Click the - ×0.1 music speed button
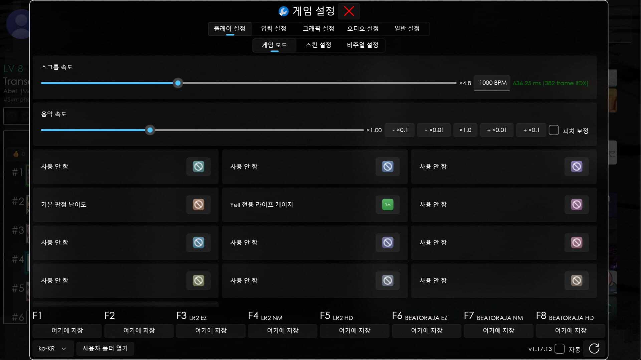The height and width of the screenshot is (360, 641). pos(400,130)
